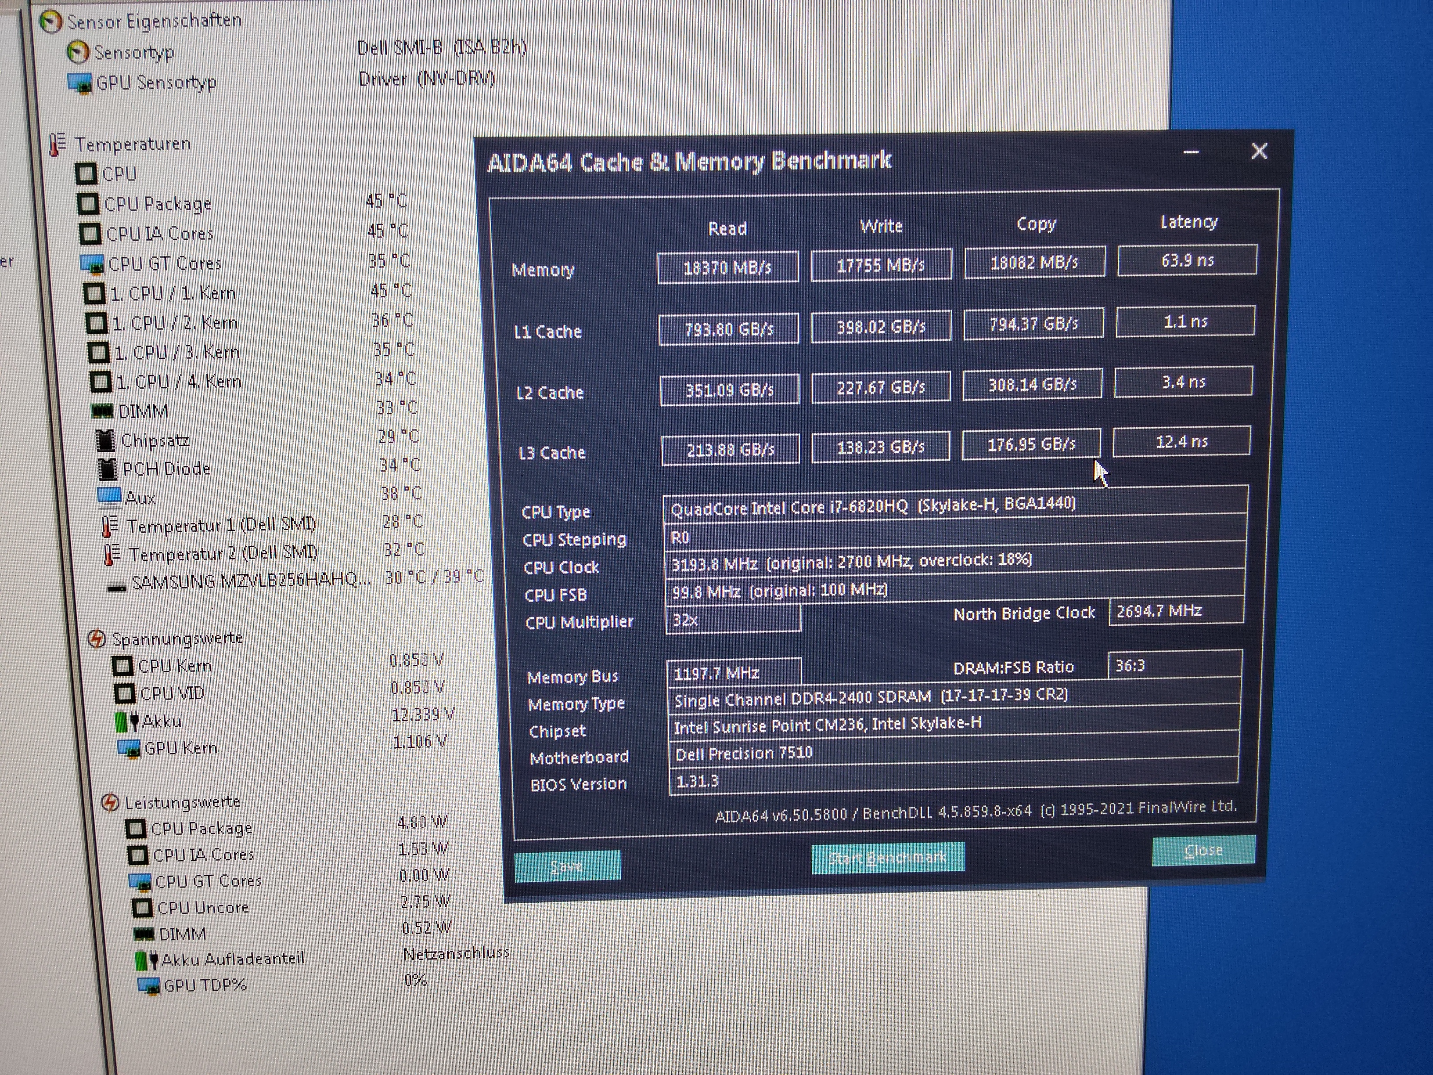
Task: Click the CPU Clock field 3193.8 MHz
Action: click(x=955, y=561)
